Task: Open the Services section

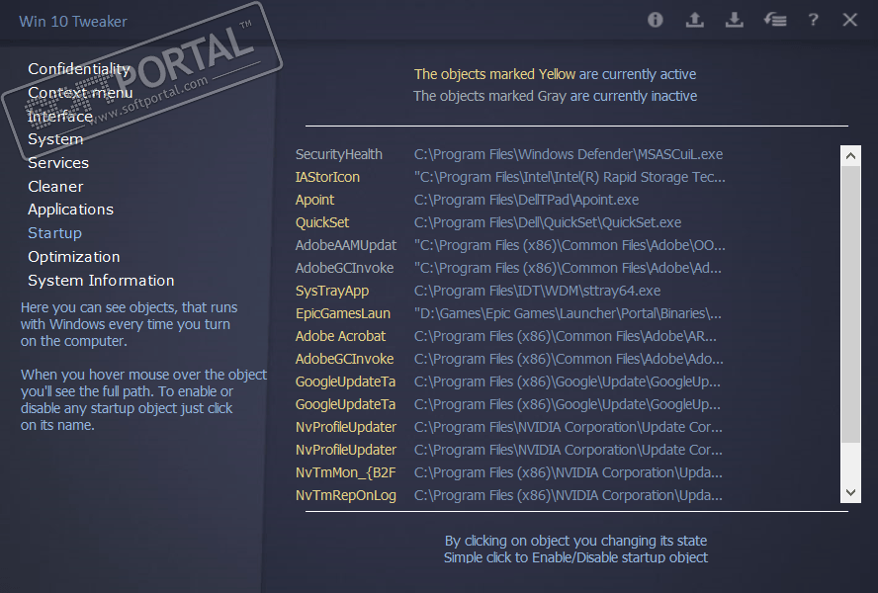Action: (x=58, y=163)
